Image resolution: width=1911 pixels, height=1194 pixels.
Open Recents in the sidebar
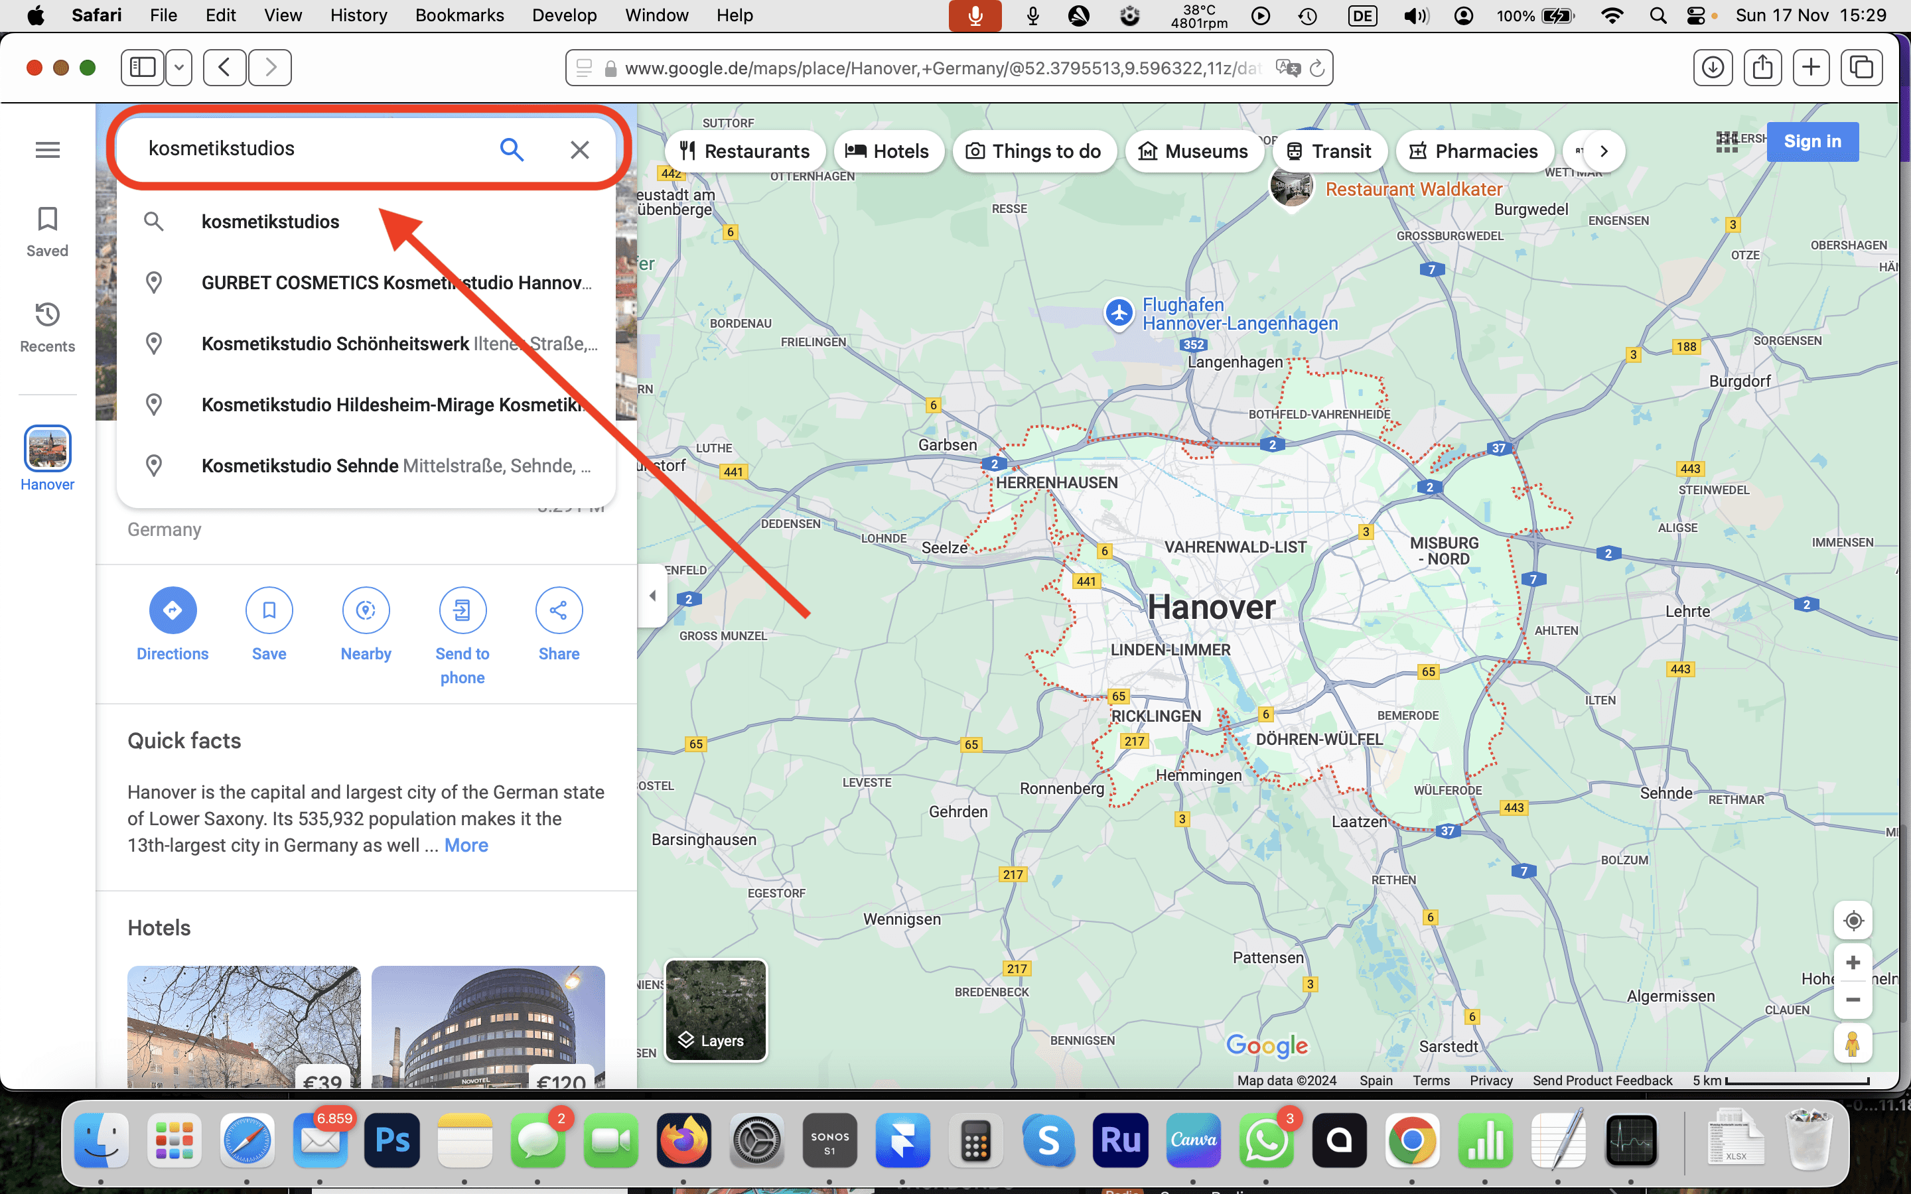tap(47, 327)
